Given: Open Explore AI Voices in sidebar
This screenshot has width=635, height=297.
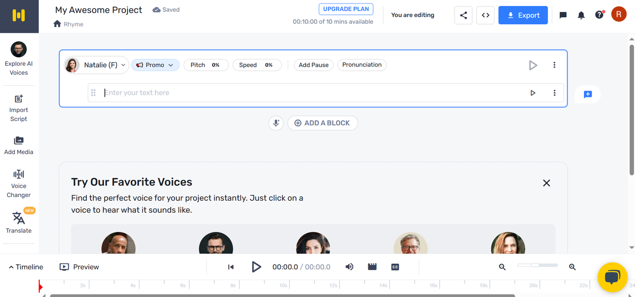Looking at the screenshot, I should [19, 59].
